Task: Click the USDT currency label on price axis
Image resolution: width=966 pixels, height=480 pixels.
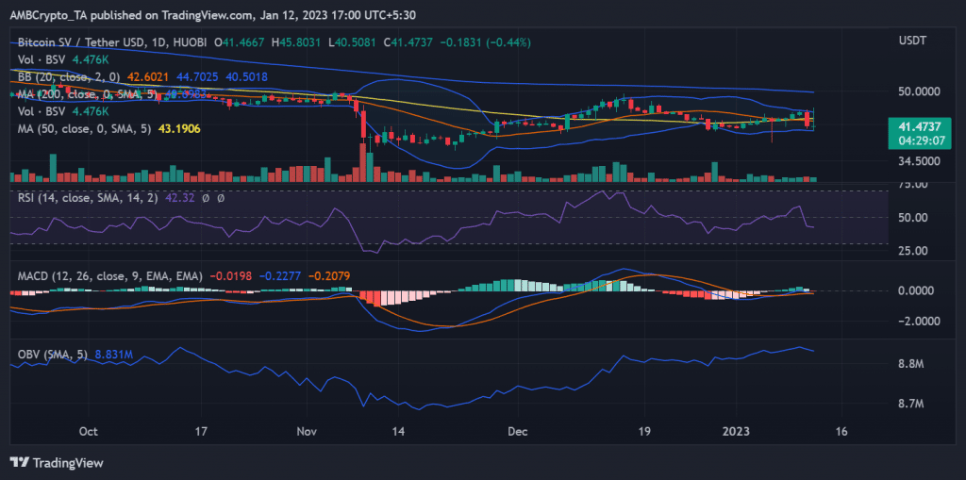Action: click(912, 41)
